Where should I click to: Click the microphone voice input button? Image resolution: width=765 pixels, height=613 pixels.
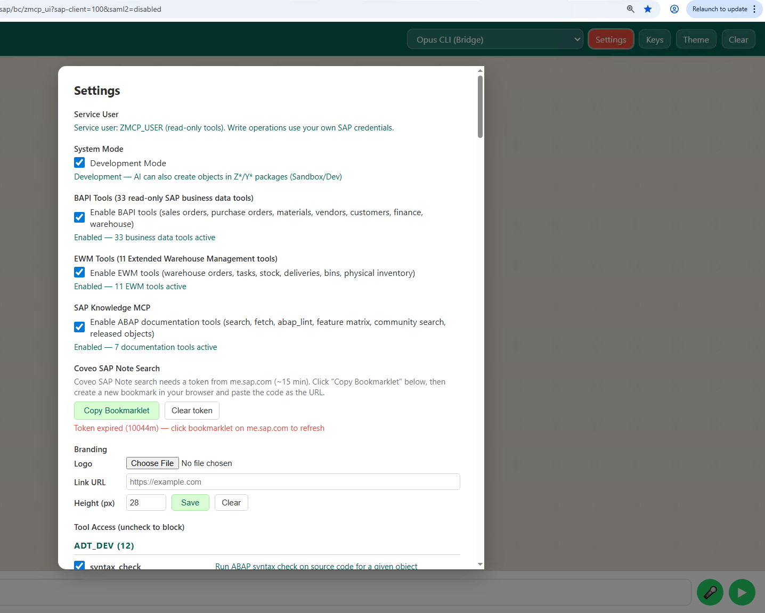coord(710,592)
